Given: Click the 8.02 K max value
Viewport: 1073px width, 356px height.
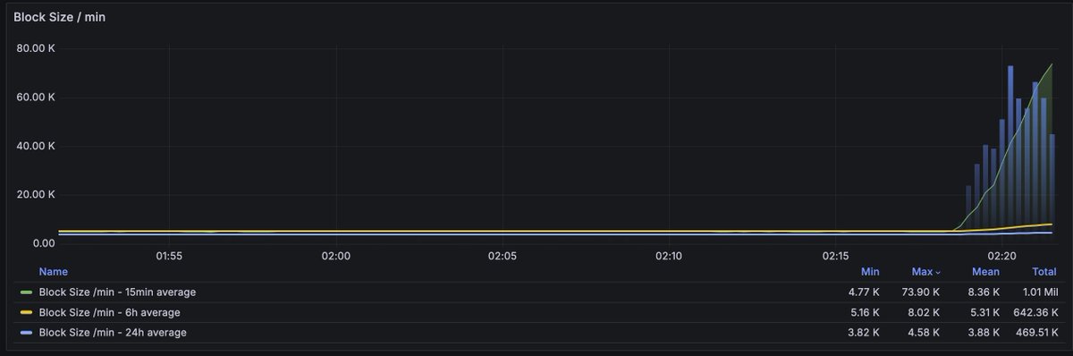Looking at the screenshot, I should (923, 312).
